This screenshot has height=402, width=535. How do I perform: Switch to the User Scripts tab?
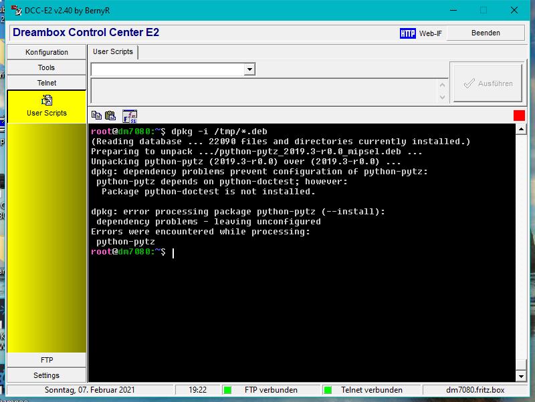click(x=112, y=52)
